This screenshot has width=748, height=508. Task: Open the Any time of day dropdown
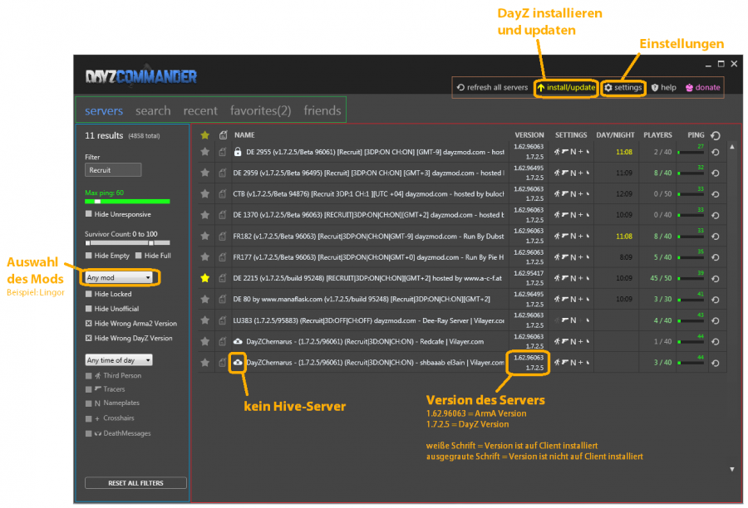[x=119, y=360]
